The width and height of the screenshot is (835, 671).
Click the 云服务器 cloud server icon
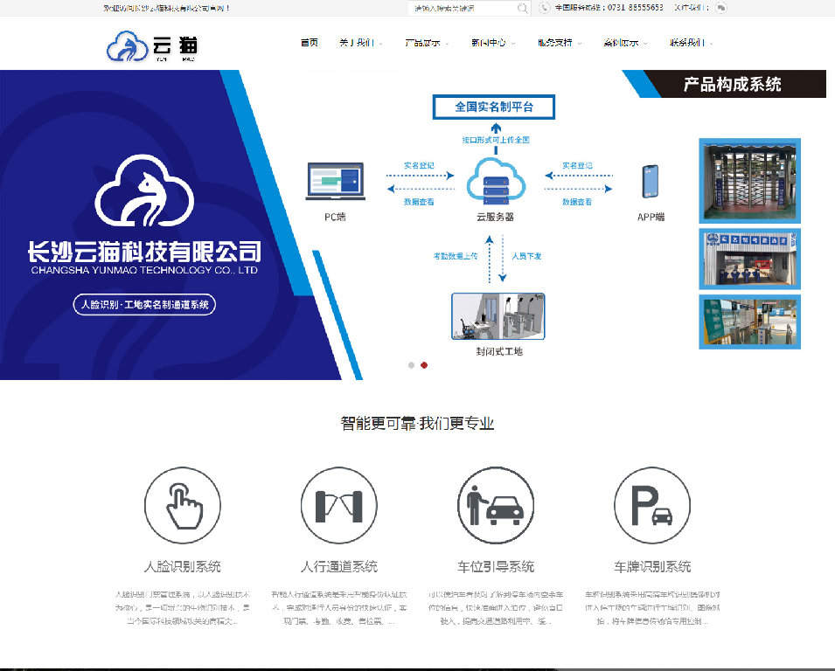(496, 182)
